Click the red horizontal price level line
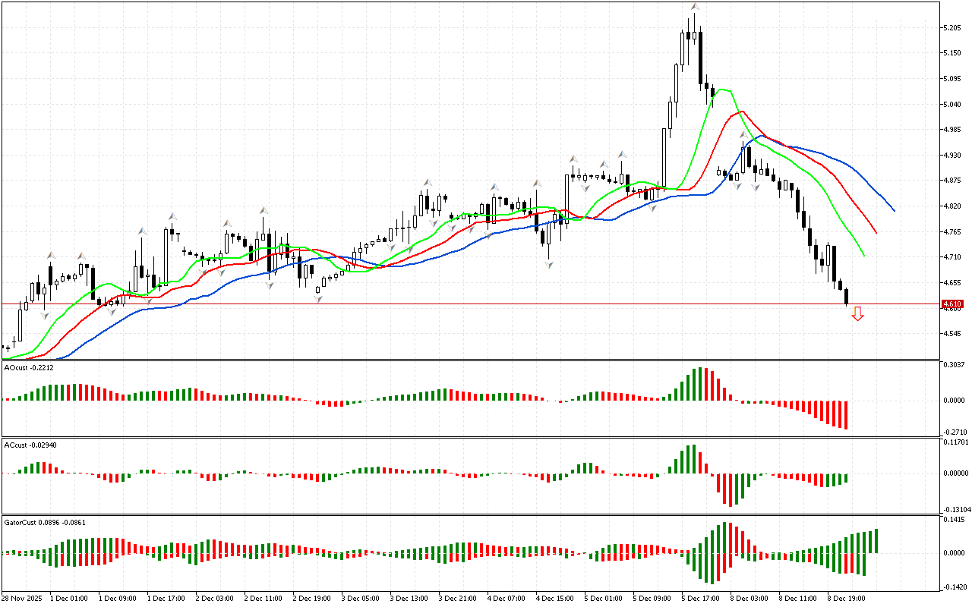The image size is (972, 607). (x=456, y=304)
